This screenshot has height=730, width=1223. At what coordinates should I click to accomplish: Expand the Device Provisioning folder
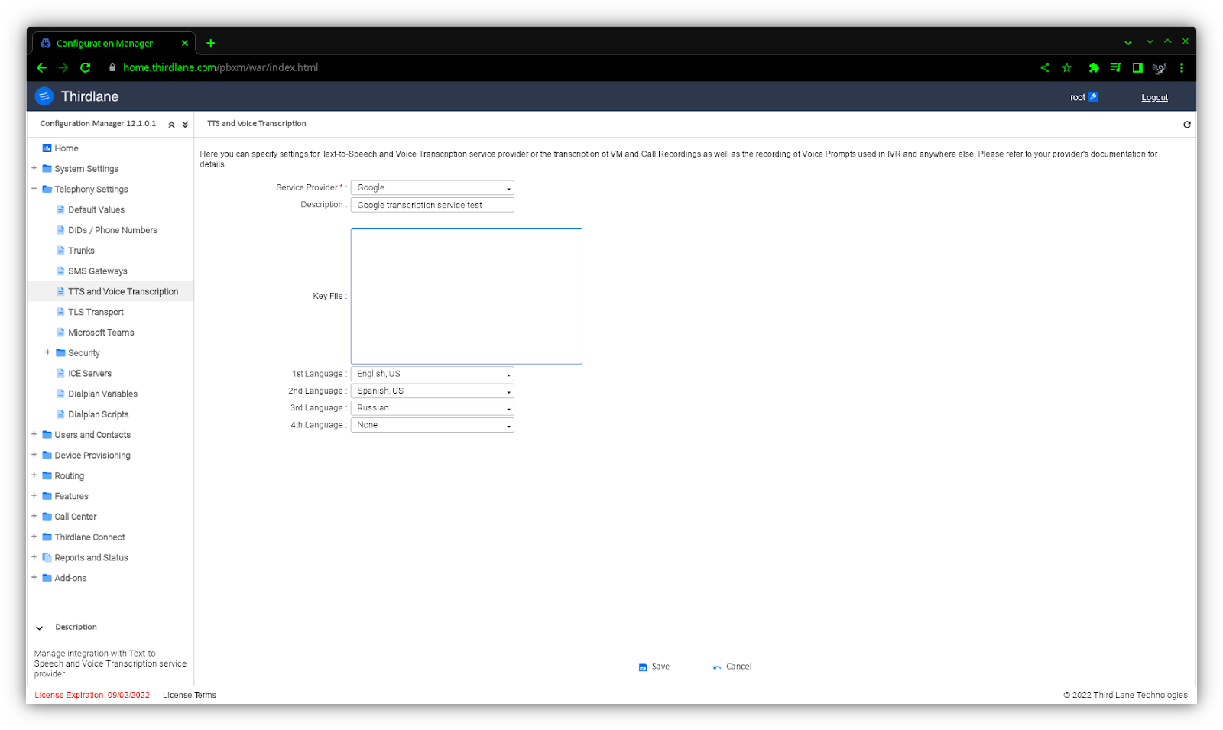click(34, 455)
